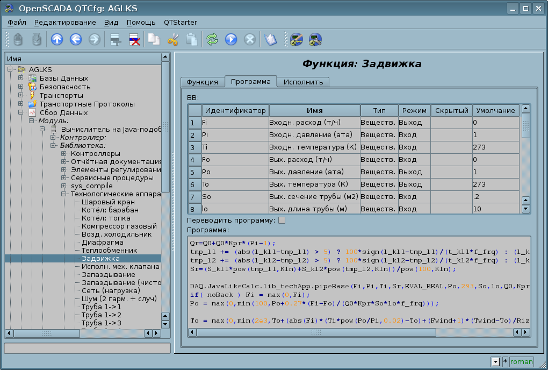Navigate forward with the greyed right arrow
Screen dimensions: 548x370
click(x=95, y=39)
